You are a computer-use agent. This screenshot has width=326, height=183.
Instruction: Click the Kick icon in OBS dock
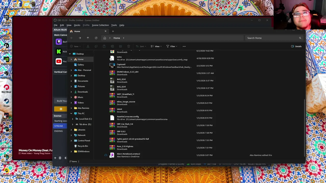pos(59,52)
